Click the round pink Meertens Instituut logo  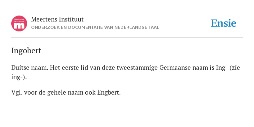click(x=19, y=23)
